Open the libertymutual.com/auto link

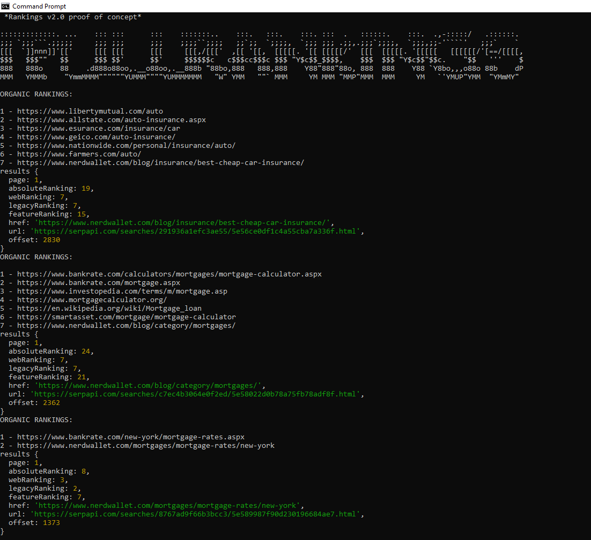[90, 111]
